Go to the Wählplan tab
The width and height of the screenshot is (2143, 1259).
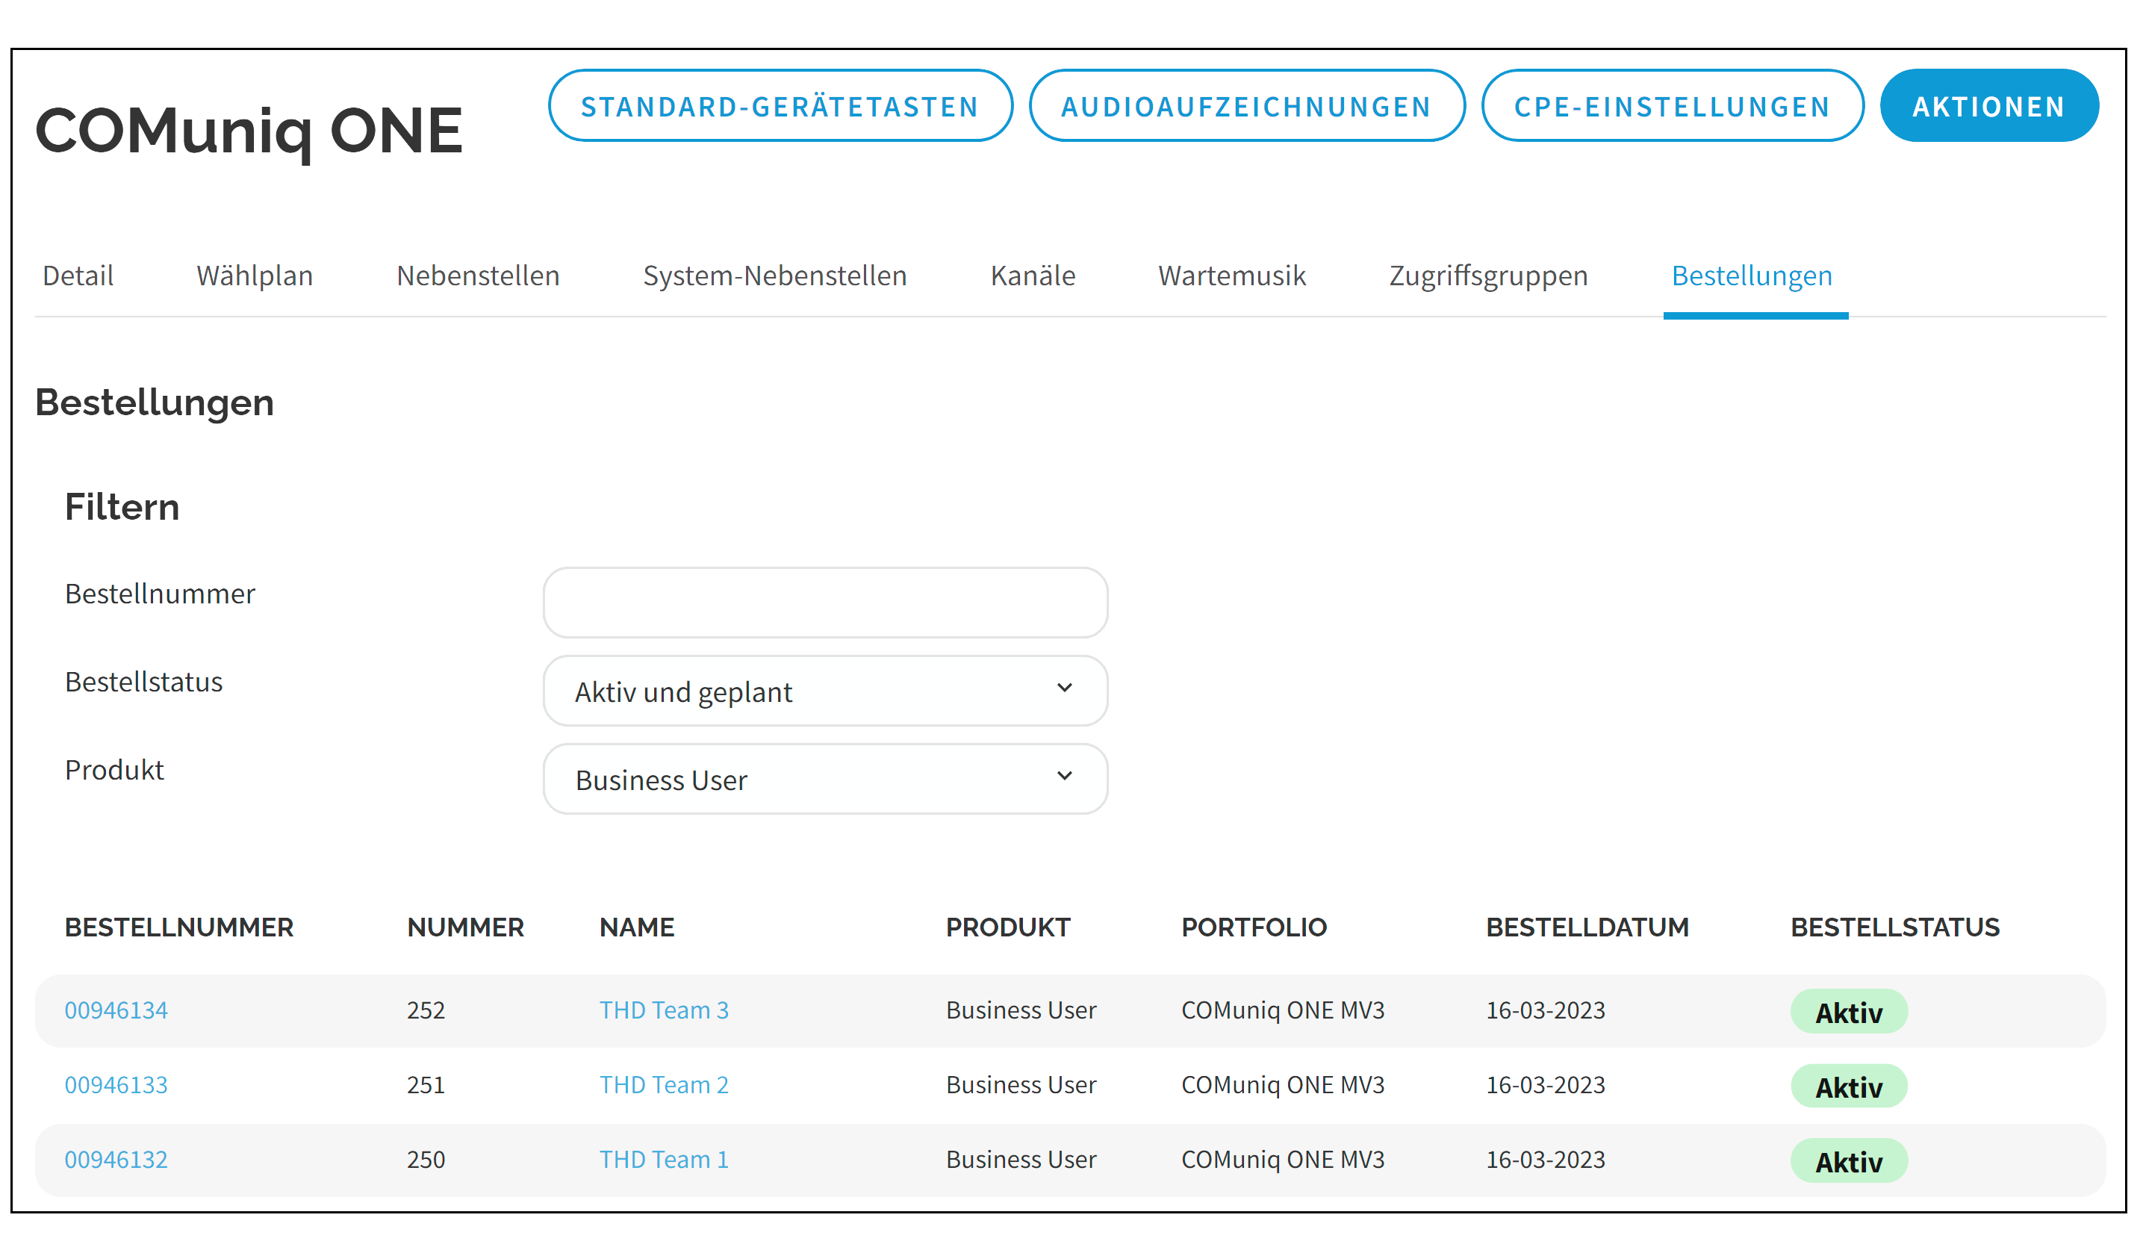point(255,276)
